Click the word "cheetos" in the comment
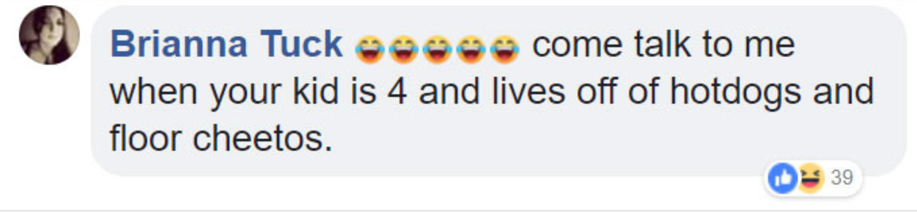Image resolution: width=917 pixels, height=213 pixels. click(262, 138)
